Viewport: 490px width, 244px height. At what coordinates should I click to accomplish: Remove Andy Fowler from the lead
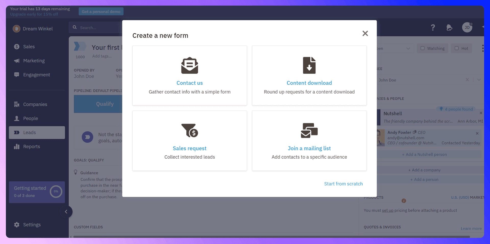click(477, 133)
